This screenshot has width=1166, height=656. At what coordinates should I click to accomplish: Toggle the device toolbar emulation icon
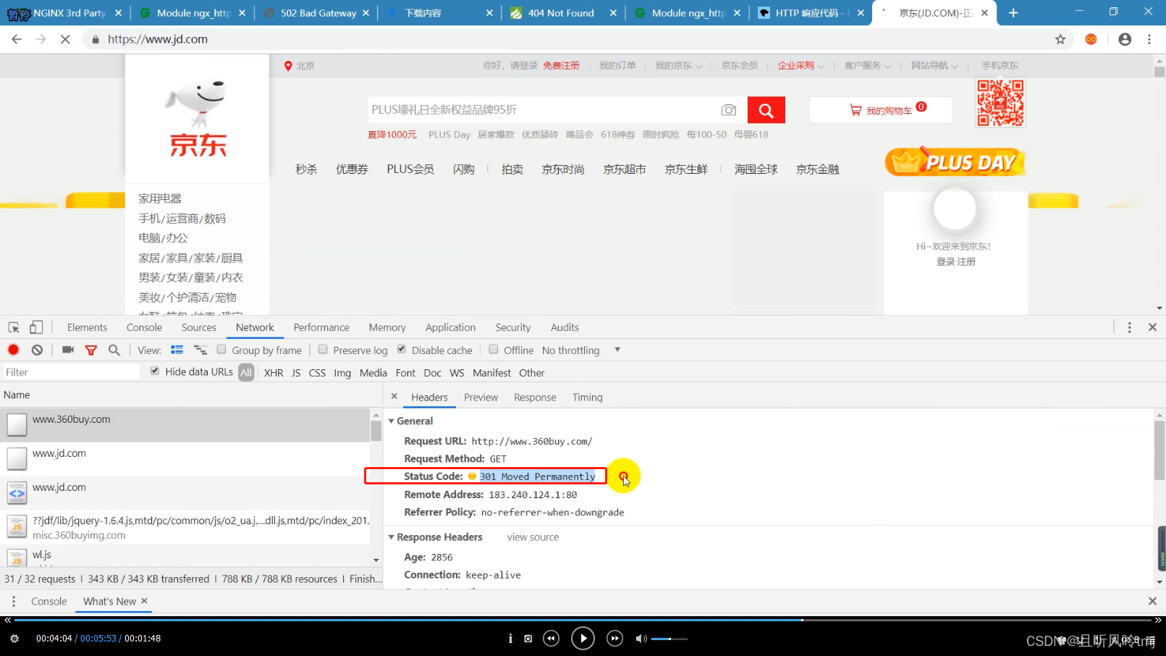point(35,327)
